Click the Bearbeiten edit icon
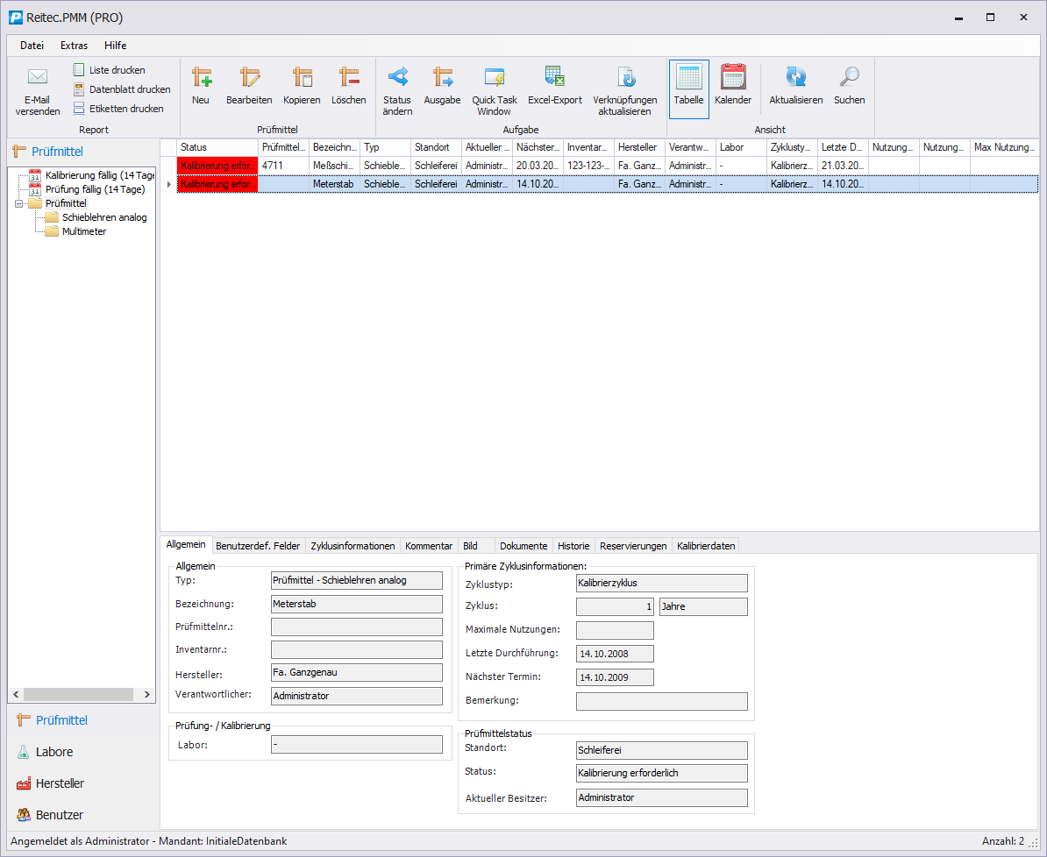Screen dimensions: 1047x857 (249, 78)
